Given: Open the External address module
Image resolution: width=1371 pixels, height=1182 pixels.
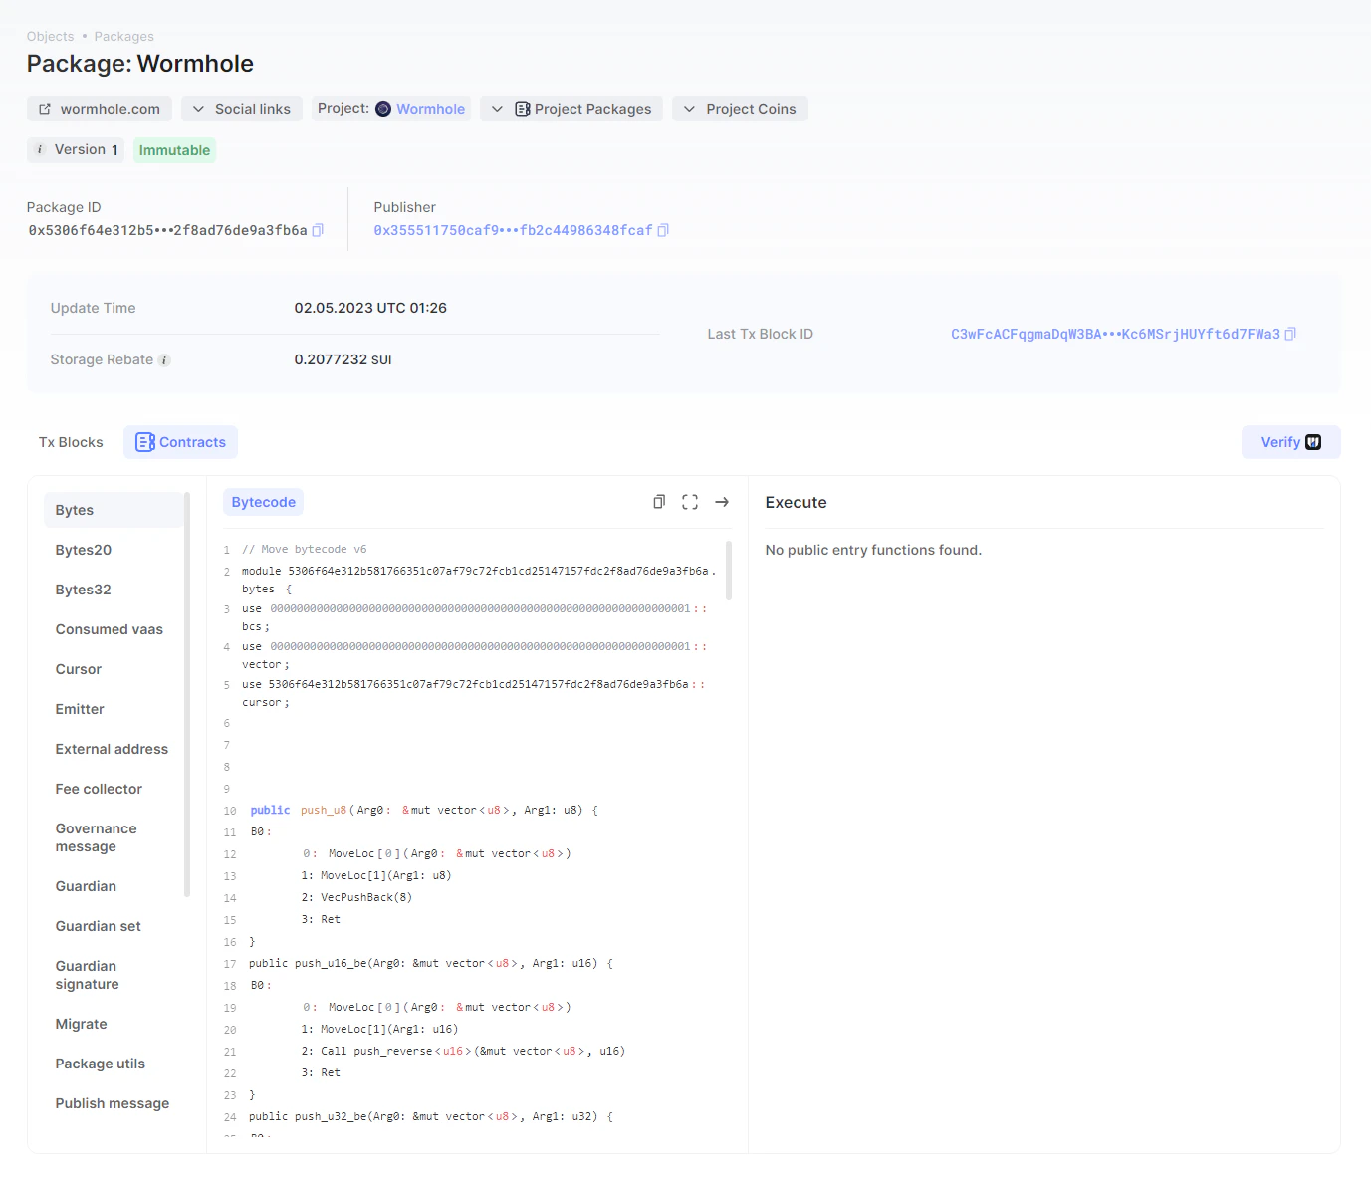Looking at the screenshot, I should tap(114, 749).
